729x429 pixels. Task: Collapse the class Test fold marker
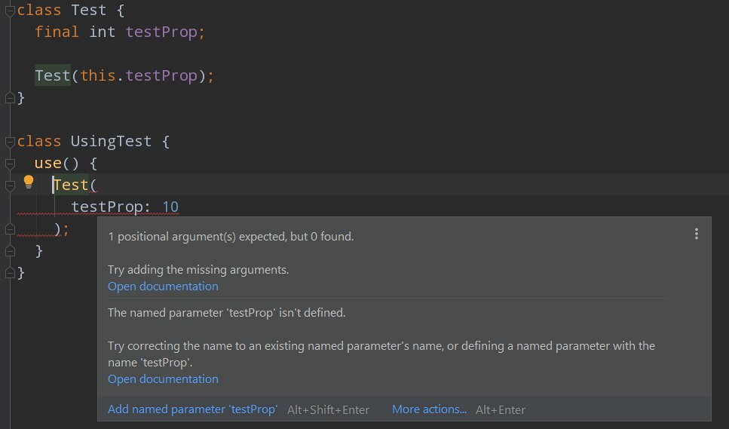(x=10, y=11)
